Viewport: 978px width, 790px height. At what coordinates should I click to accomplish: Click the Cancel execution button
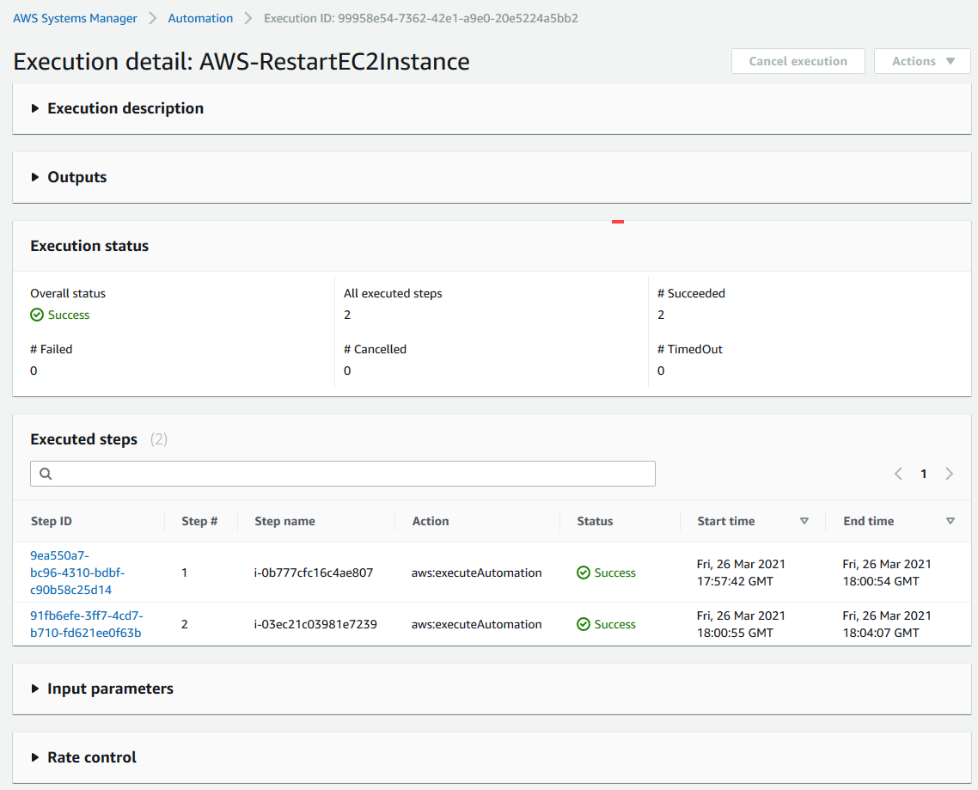(798, 61)
